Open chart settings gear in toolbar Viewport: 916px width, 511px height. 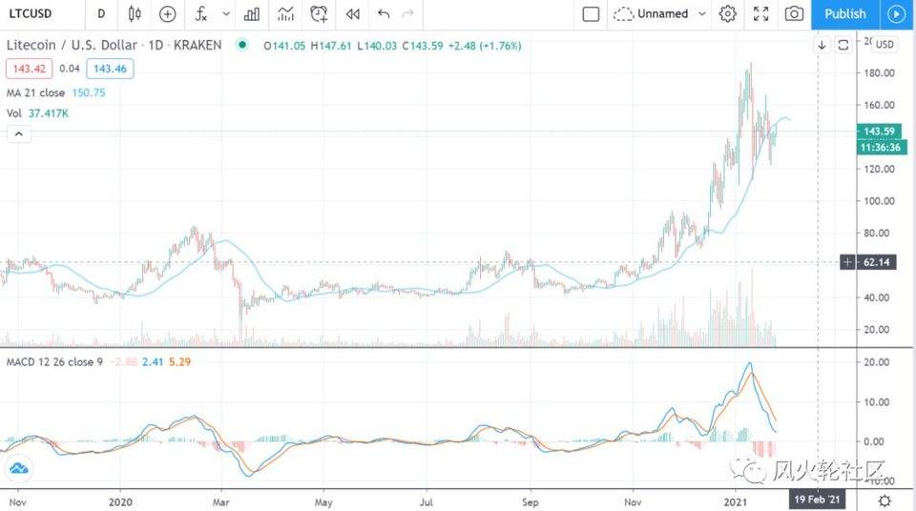(728, 14)
